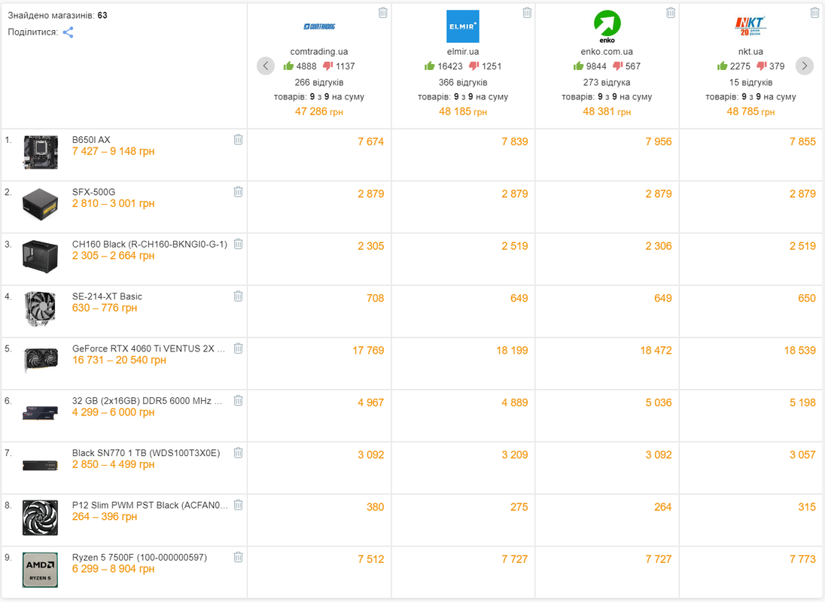The image size is (825, 602).
Task: Click the elmir.ua thumbs-up rating icon
Action: (429, 65)
